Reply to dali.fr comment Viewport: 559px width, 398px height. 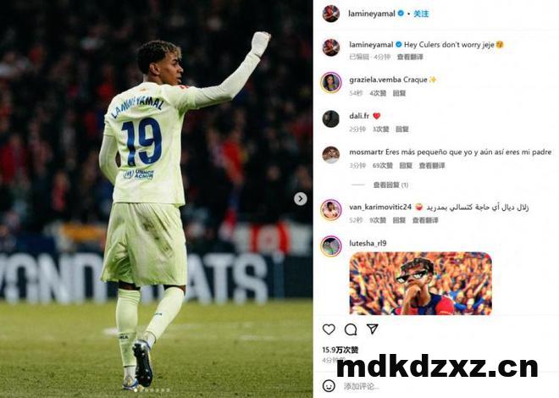click(x=401, y=130)
